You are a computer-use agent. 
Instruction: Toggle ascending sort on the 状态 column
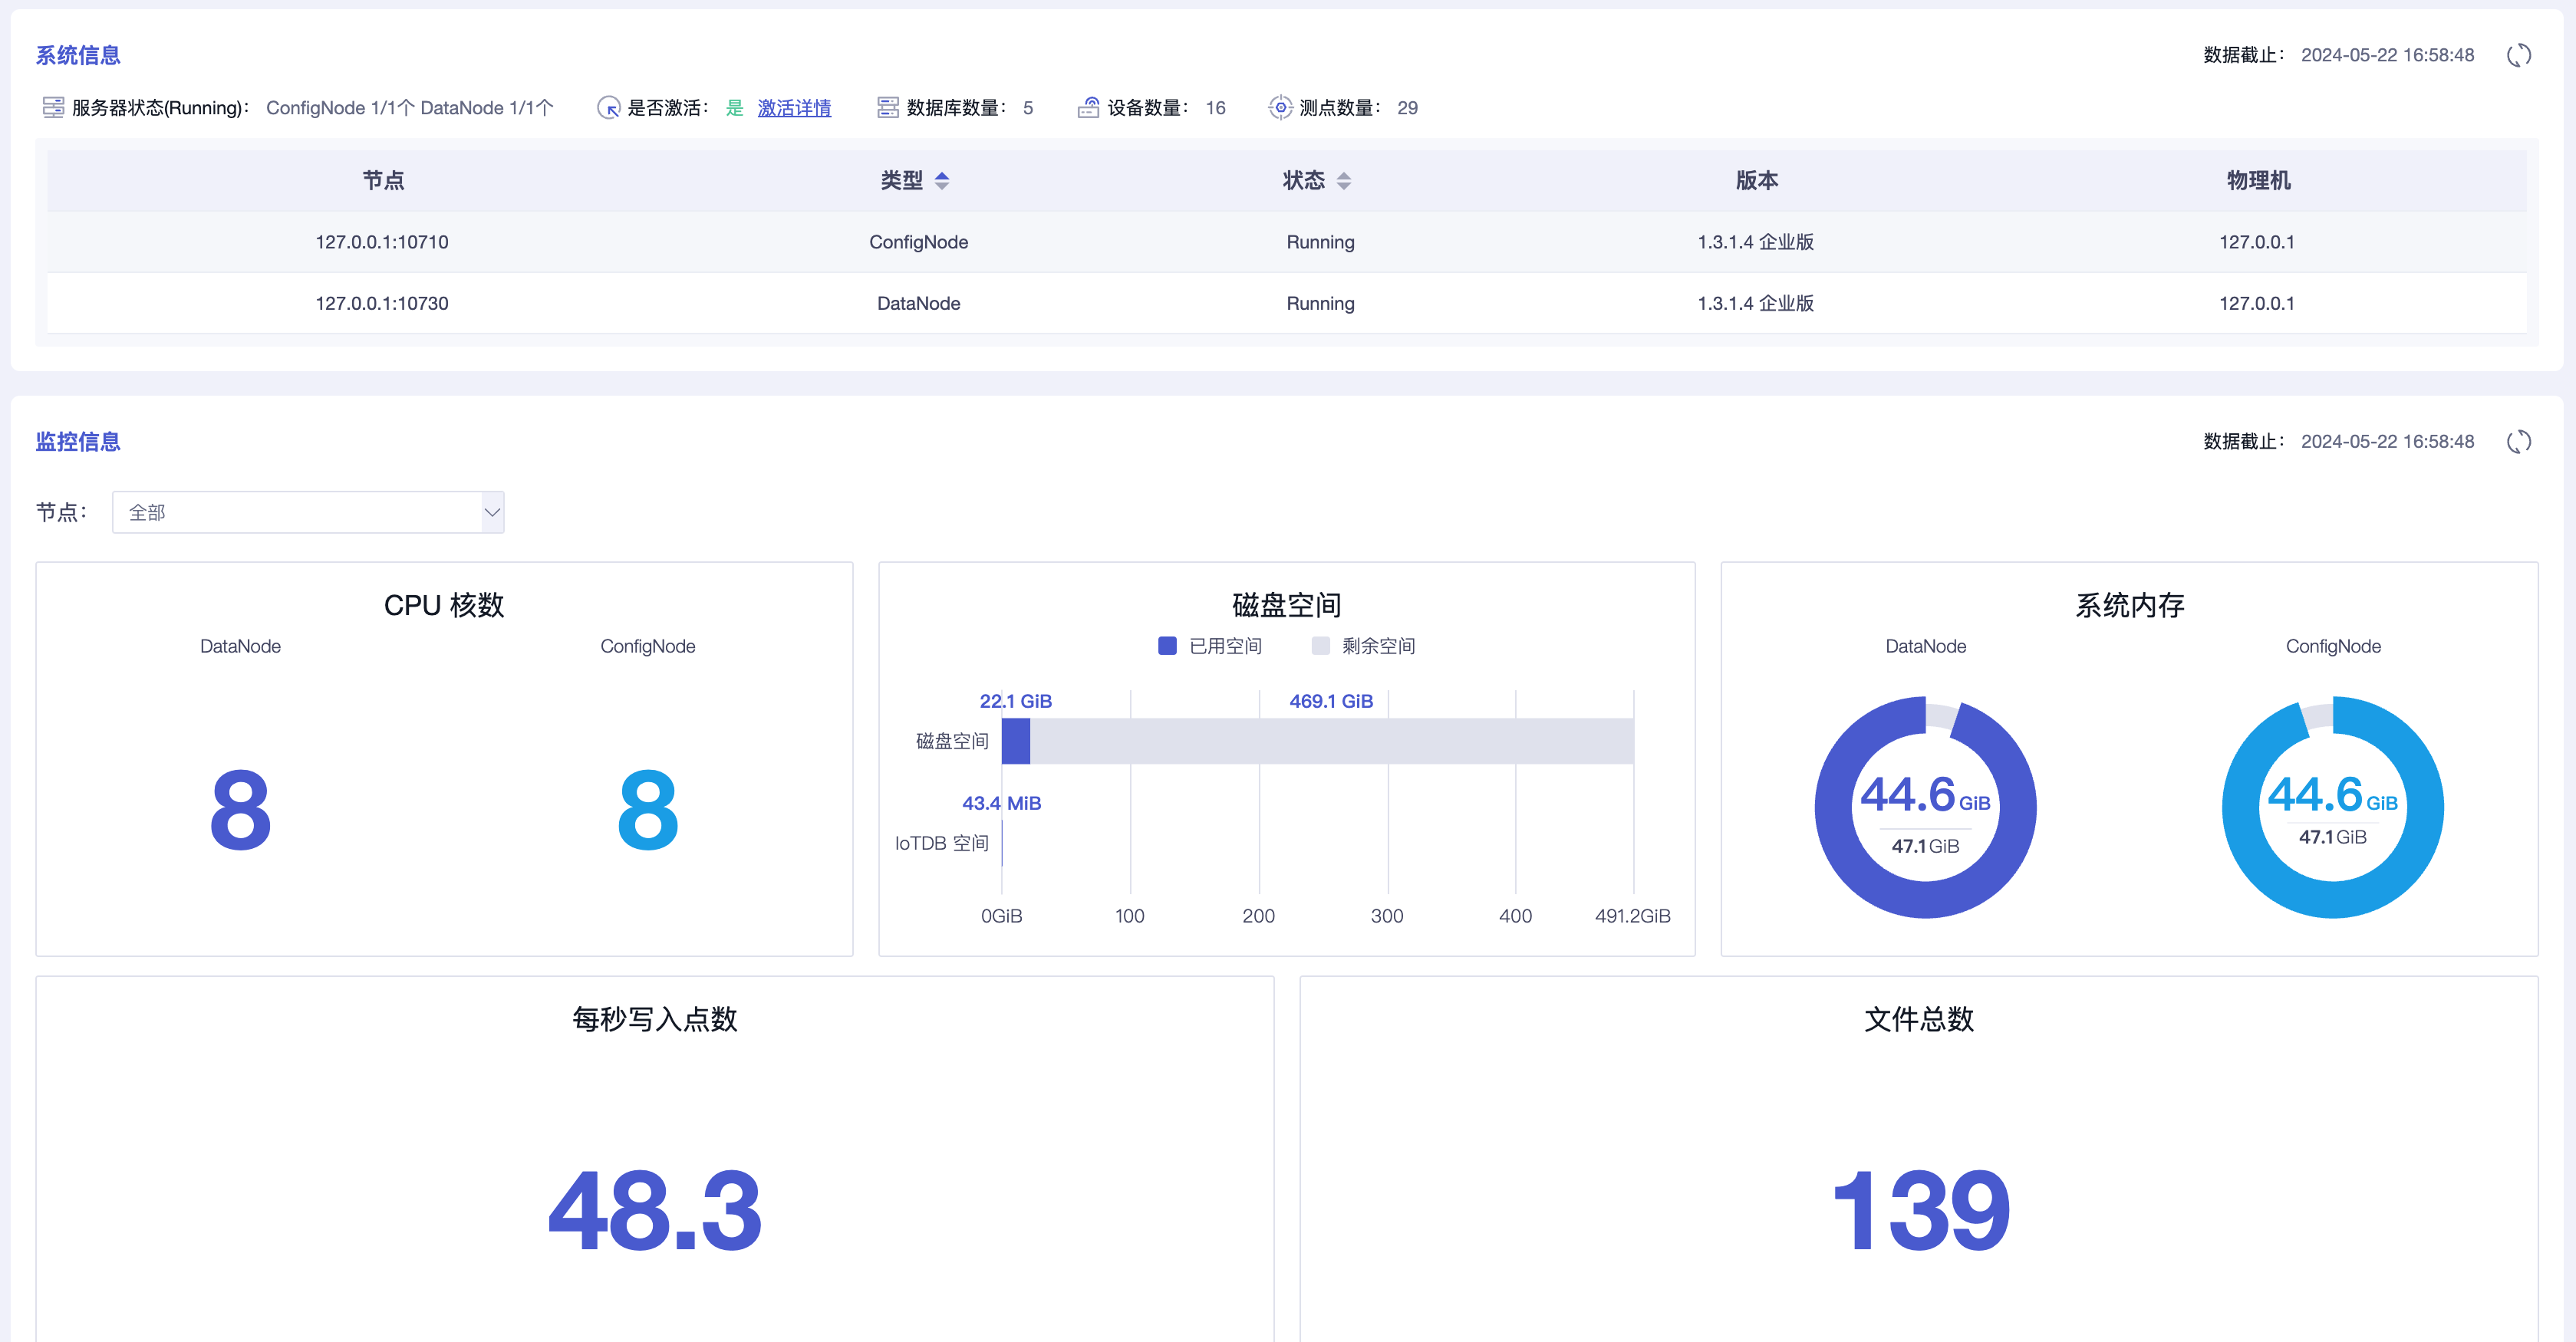(x=1345, y=175)
